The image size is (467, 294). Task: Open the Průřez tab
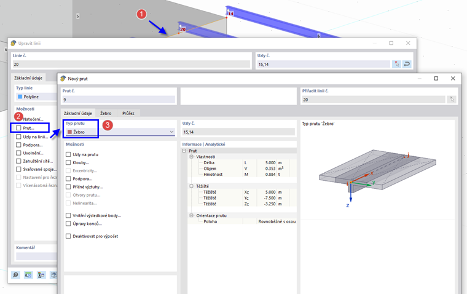(128, 113)
